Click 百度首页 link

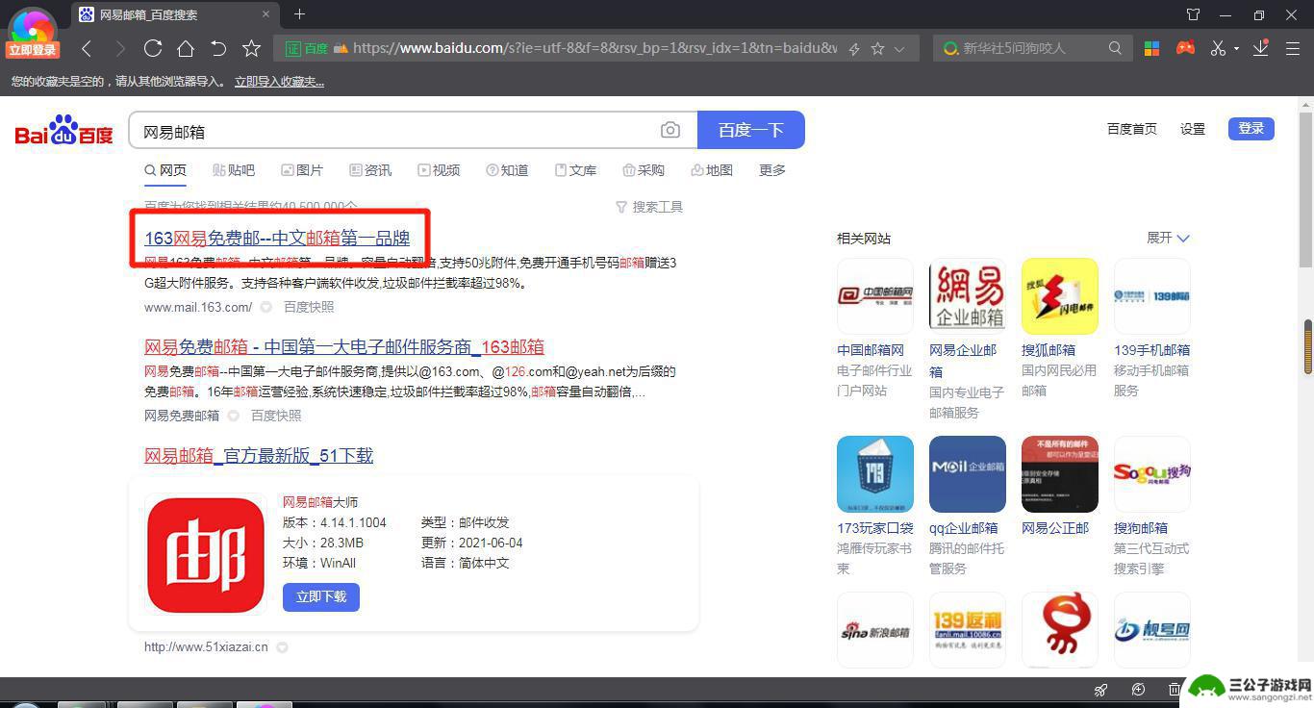[1131, 129]
